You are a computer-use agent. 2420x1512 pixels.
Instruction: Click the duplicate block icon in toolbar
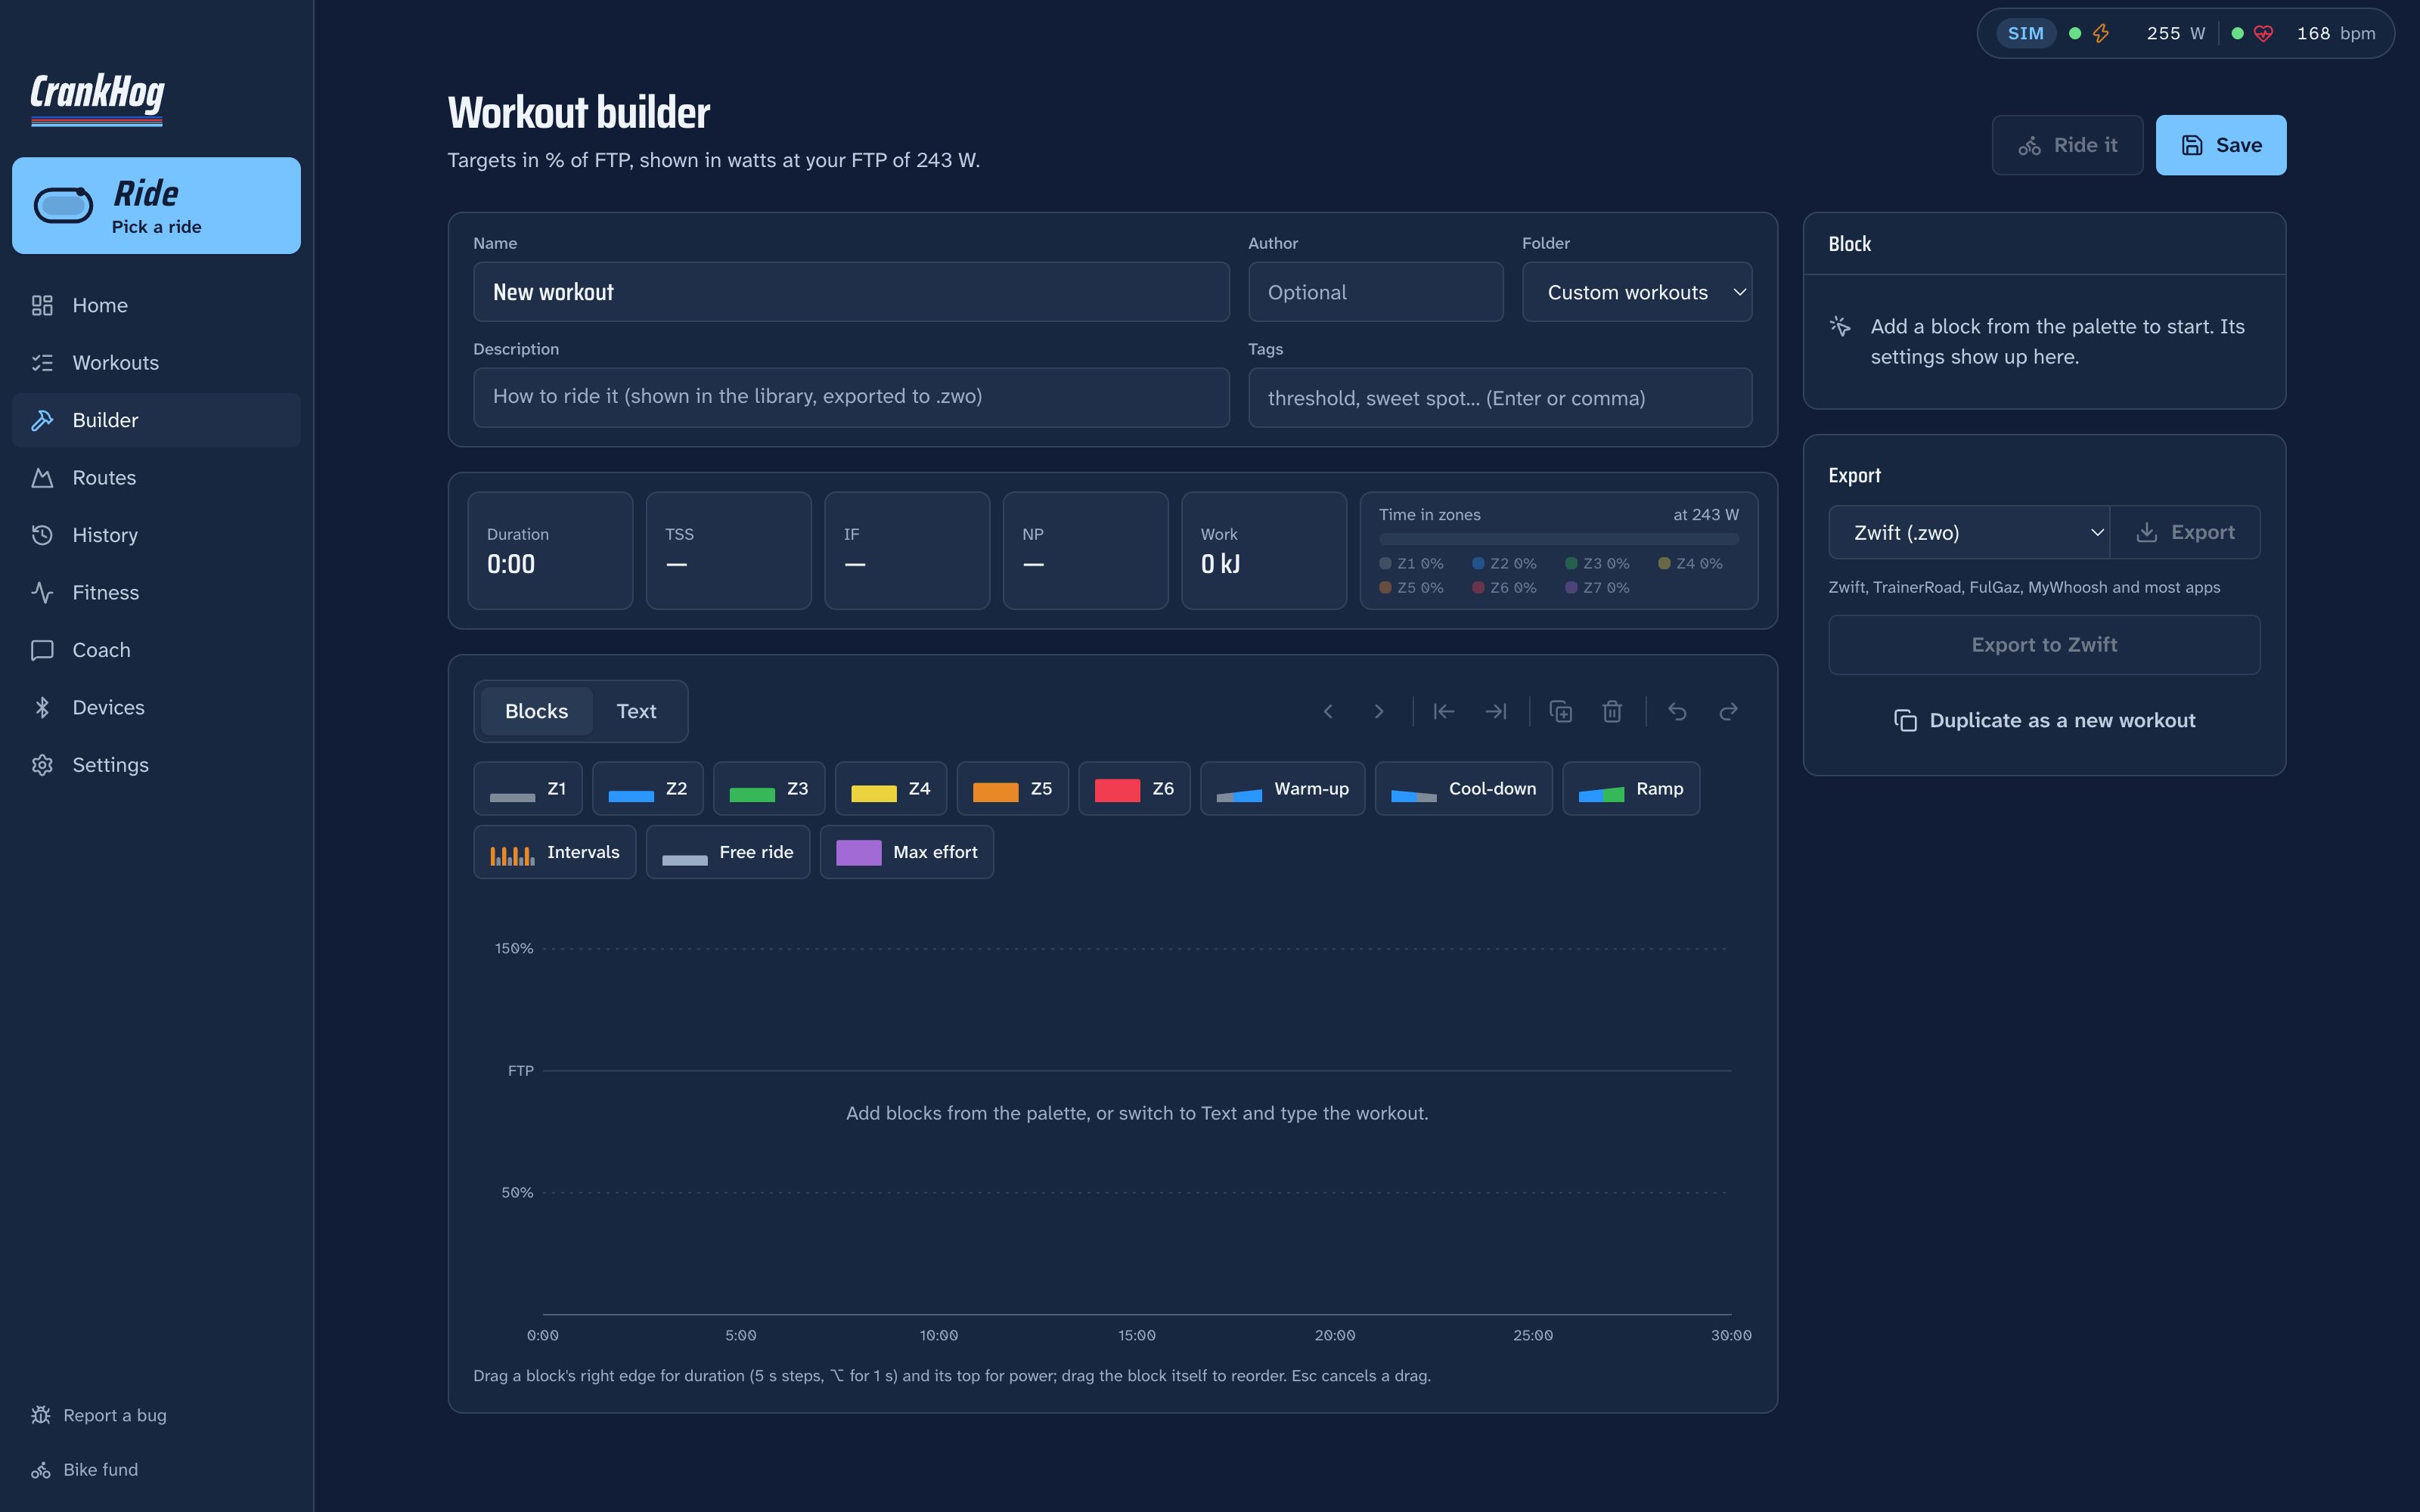pyautogui.click(x=1561, y=711)
